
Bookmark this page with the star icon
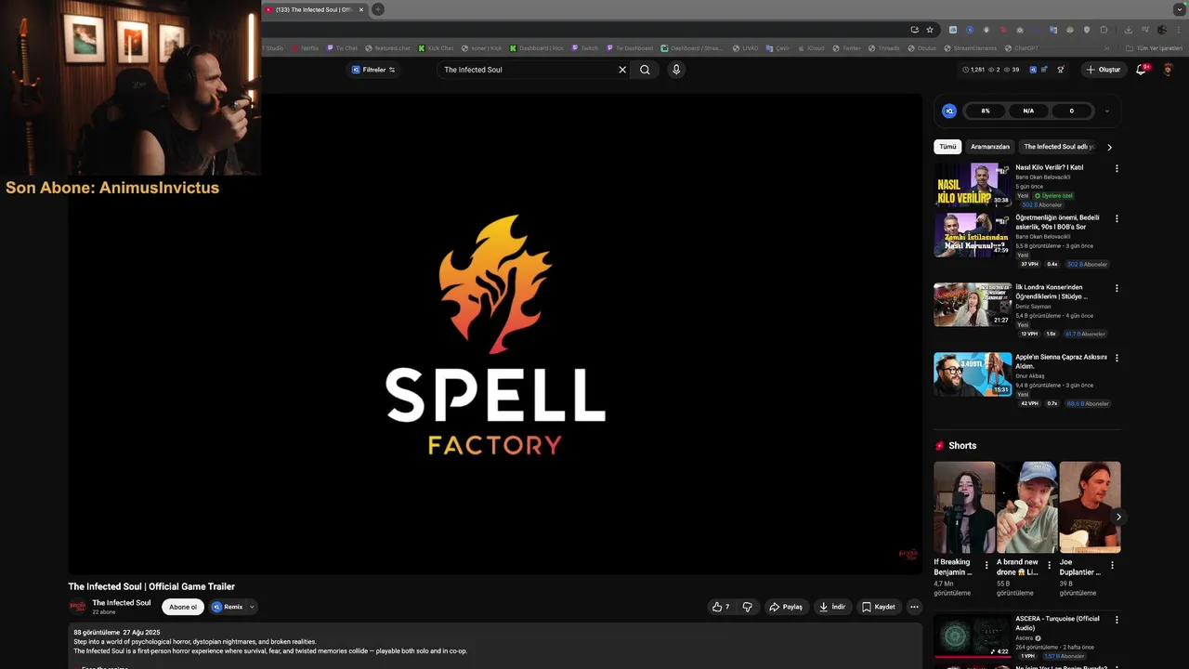tap(930, 30)
